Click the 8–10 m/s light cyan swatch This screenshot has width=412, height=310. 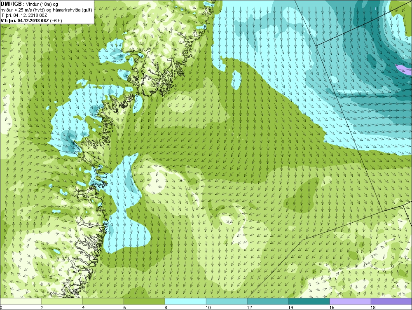point(185,301)
